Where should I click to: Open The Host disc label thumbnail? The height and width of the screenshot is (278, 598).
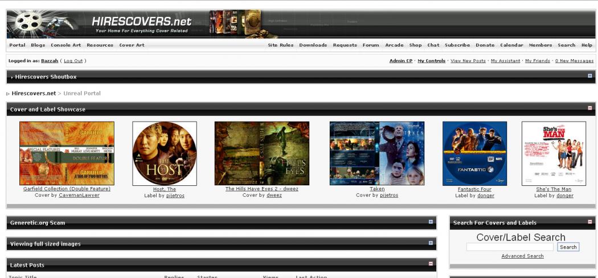pos(165,153)
